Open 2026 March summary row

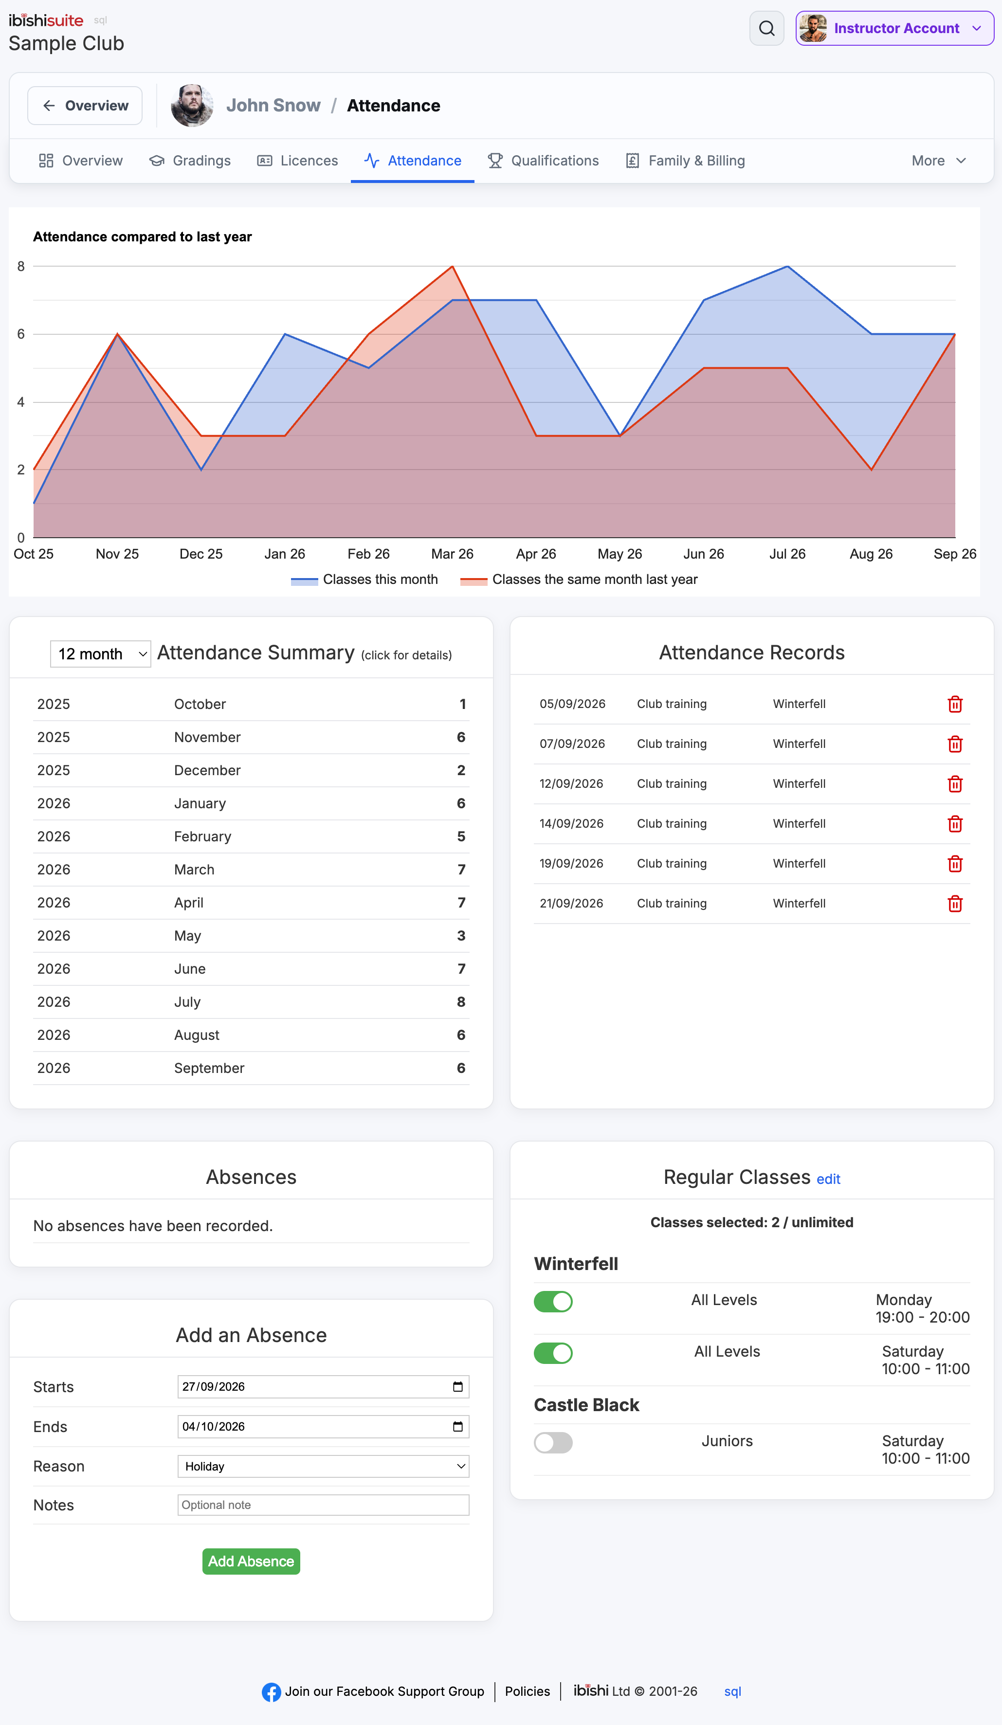pos(251,870)
